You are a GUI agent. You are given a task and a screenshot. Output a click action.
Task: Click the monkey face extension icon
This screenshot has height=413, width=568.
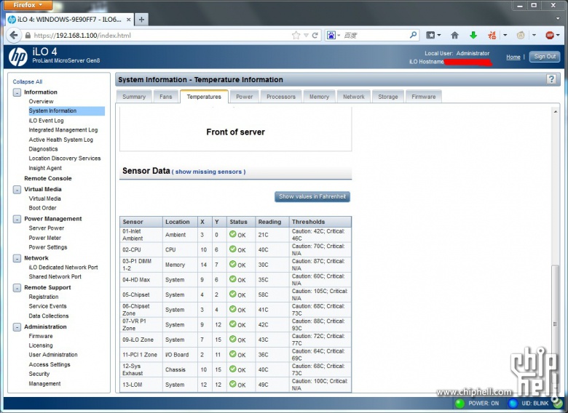click(521, 35)
